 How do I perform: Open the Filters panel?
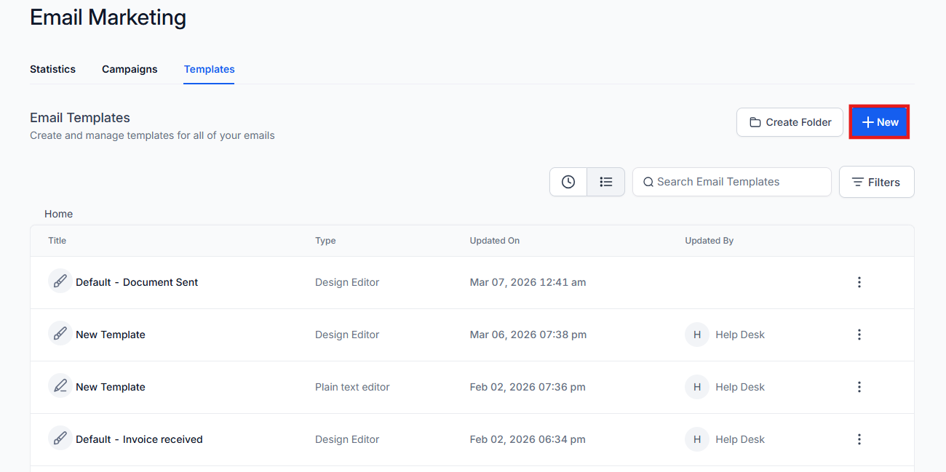(876, 182)
